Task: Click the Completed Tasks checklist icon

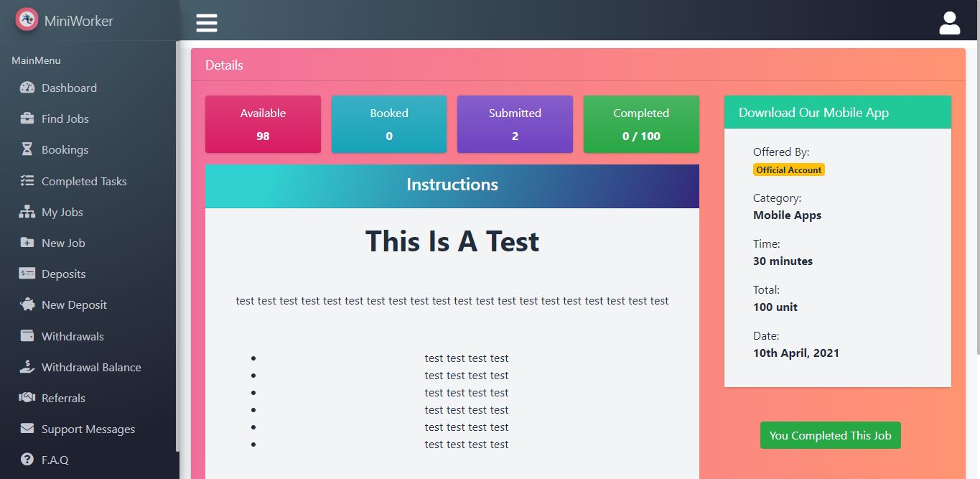Action: click(27, 181)
